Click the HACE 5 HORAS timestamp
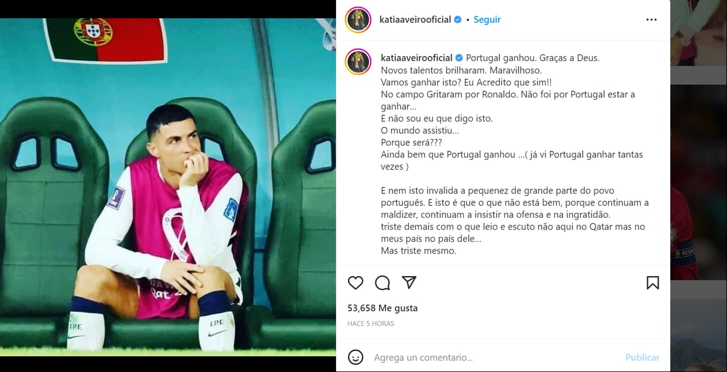The image size is (727, 372). [x=371, y=324]
